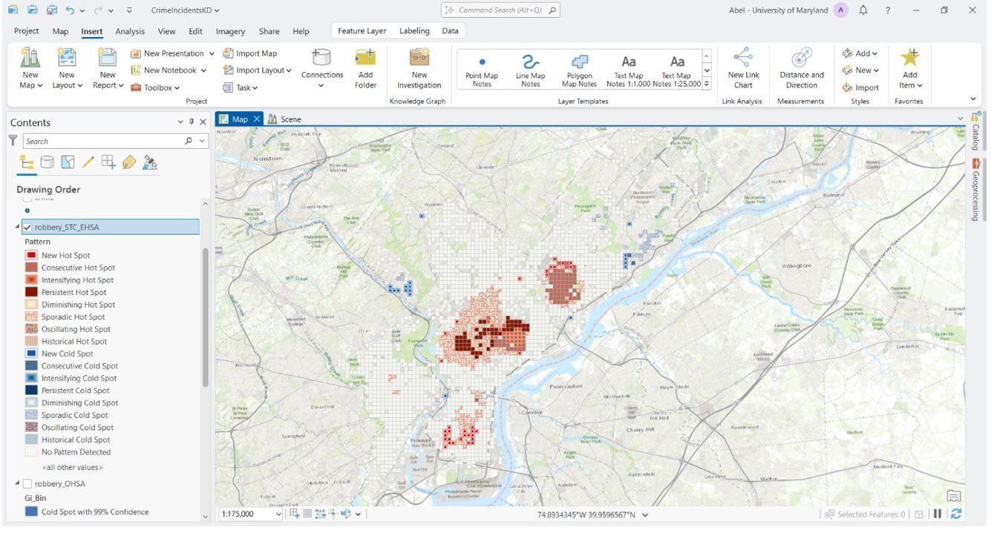This screenshot has height=533, width=991.
Task: Click the Import Map button
Action: (x=250, y=53)
